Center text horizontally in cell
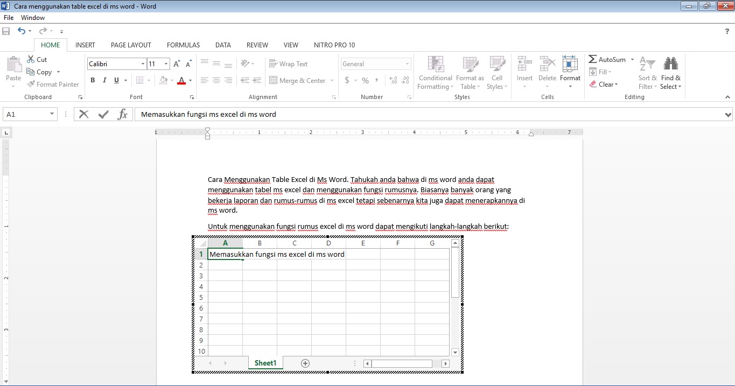Viewport: 735px width, 386px height. 216,80
